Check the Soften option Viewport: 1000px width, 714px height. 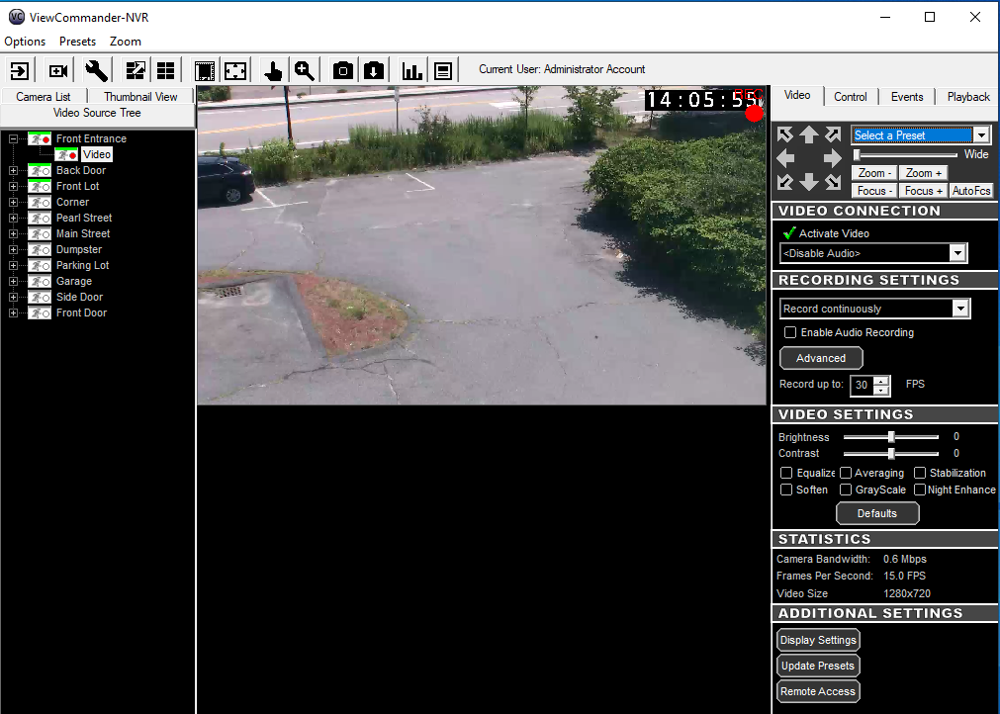[786, 490]
